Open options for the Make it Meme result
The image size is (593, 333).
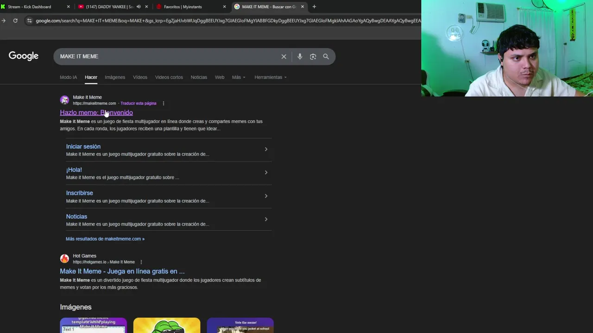163,103
